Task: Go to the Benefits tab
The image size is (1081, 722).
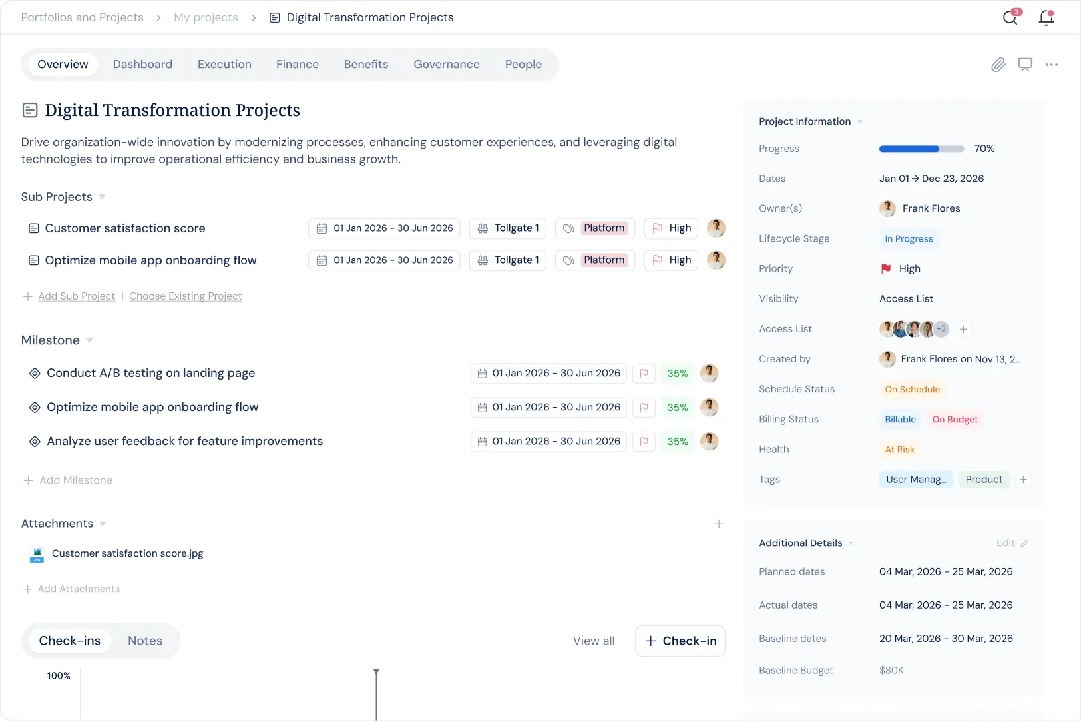Action: click(366, 65)
